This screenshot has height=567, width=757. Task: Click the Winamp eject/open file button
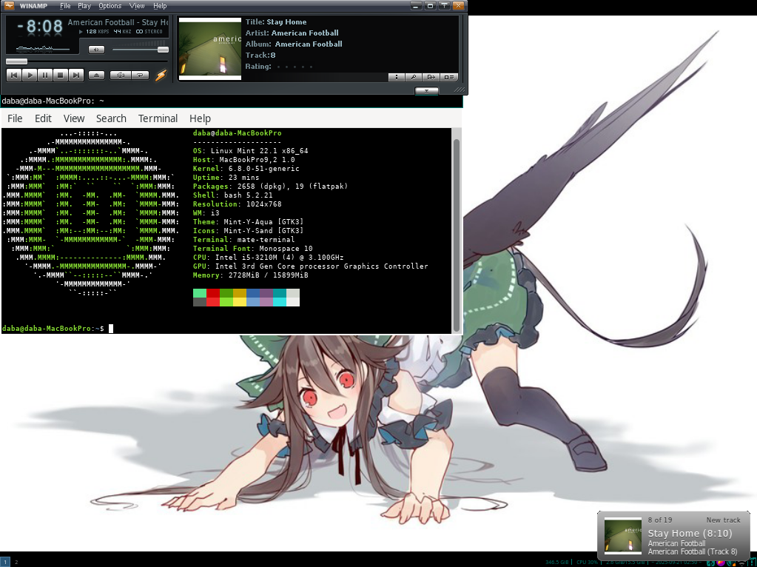[96, 75]
